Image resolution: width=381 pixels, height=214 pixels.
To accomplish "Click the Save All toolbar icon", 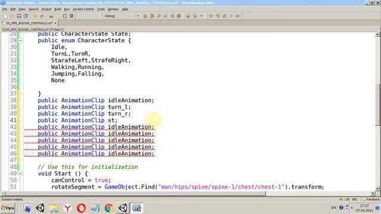I will [26, 16].
